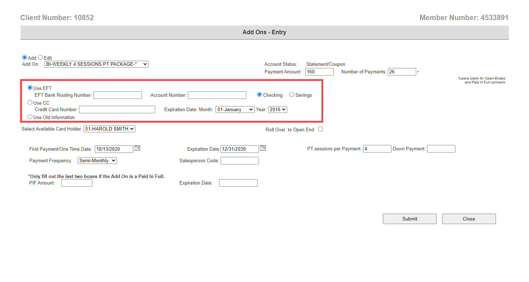Image resolution: width=529 pixels, height=282 pixels.
Task: Close the Add Ons entry window
Action: coord(469,219)
